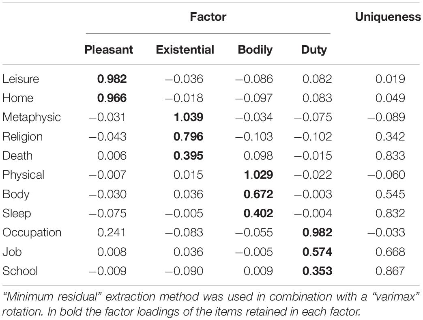Click the bold 1.039 Metaphysic loading
Image resolution: width=423 pixels, height=320 pixels.
tap(188, 117)
